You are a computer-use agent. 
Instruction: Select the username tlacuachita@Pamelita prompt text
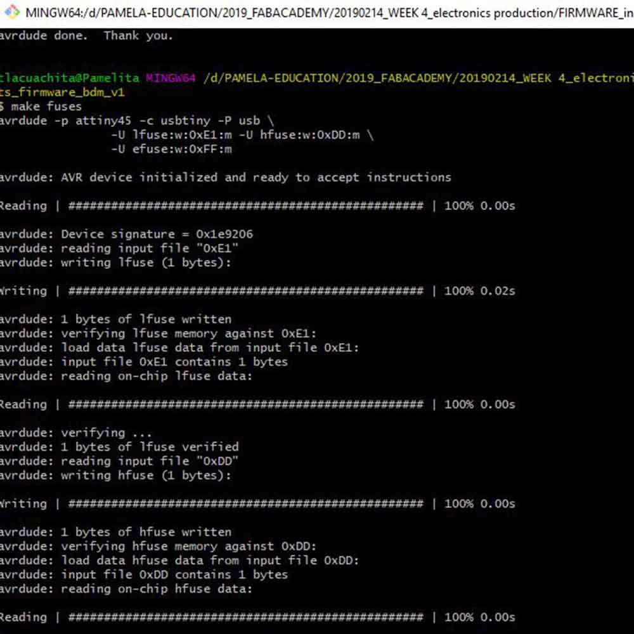coord(70,78)
